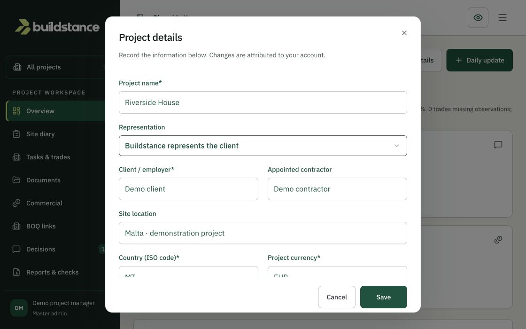This screenshot has height=329, width=526.
Task: Click the All projects building icon
Action: [x=17, y=67]
